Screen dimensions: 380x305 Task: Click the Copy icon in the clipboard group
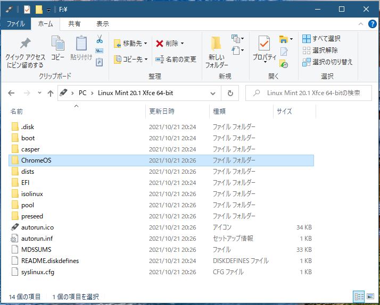[57, 45]
